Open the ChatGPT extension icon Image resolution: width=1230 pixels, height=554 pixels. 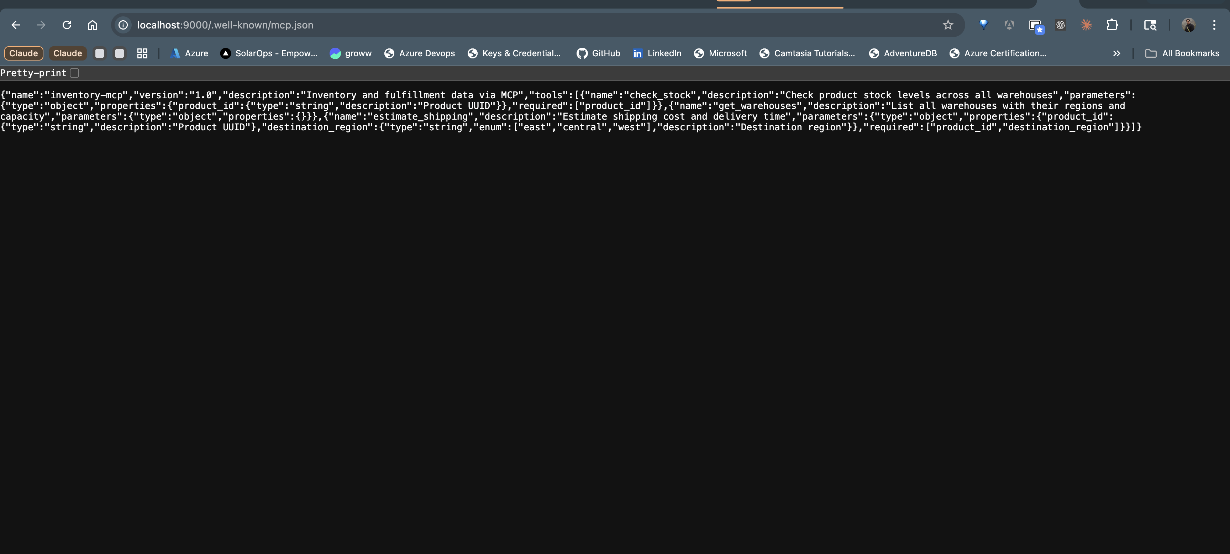pos(1061,24)
